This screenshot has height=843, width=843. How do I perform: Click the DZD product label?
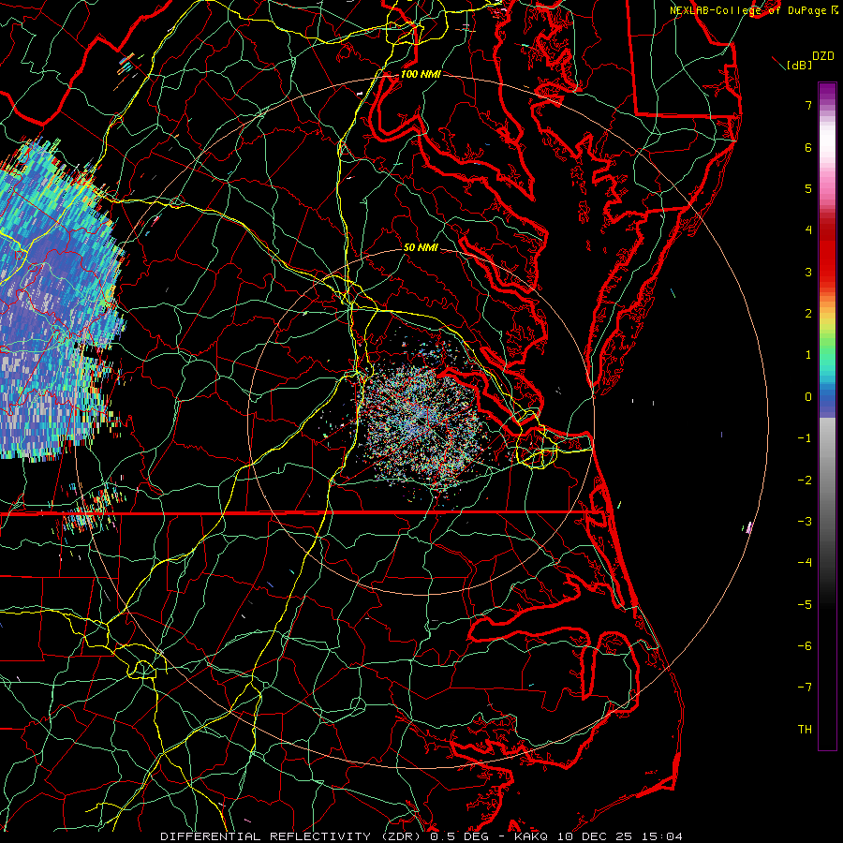point(823,56)
